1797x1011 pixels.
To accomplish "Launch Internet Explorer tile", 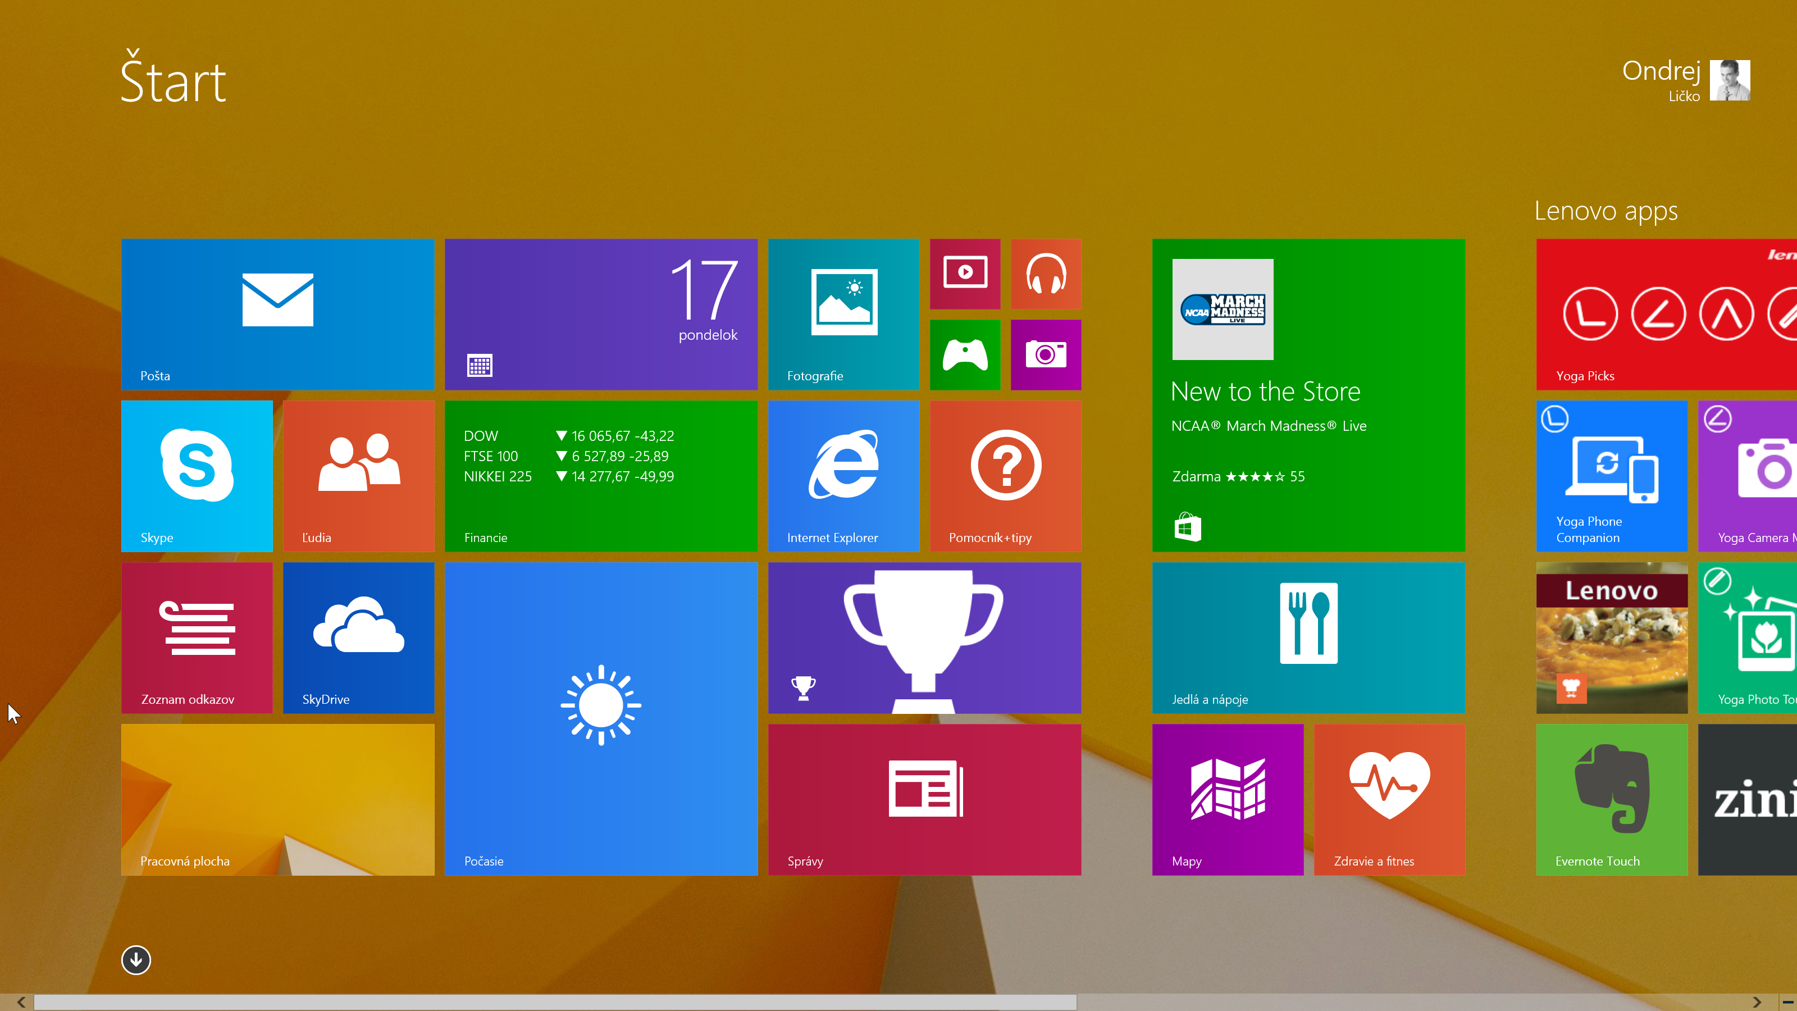I will (x=843, y=476).
